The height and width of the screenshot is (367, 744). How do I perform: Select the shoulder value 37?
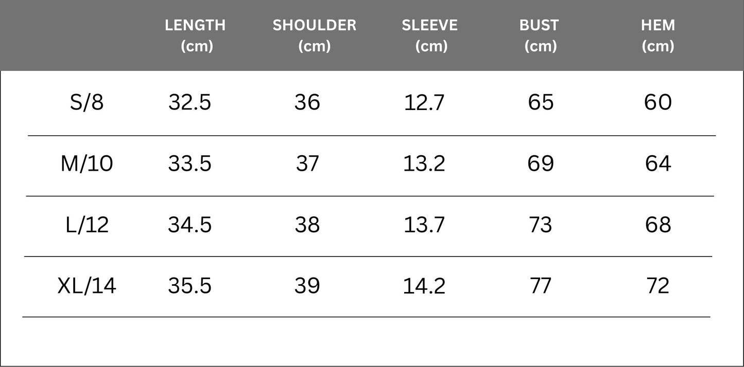click(x=307, y=164)
